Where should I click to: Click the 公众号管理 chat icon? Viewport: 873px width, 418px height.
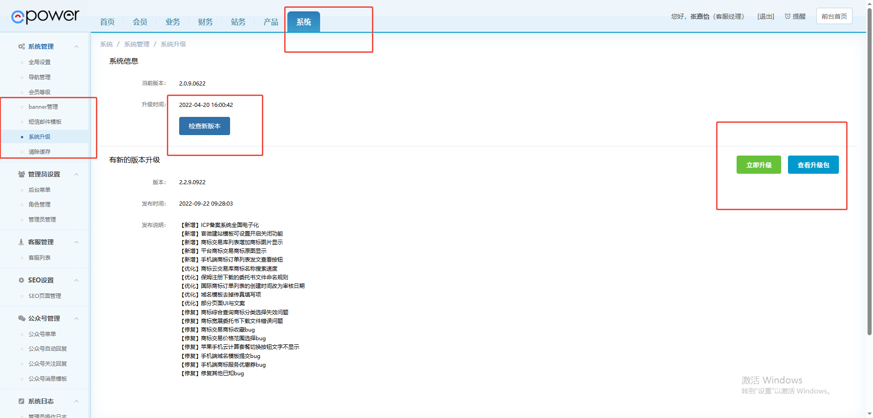(21, 318)
